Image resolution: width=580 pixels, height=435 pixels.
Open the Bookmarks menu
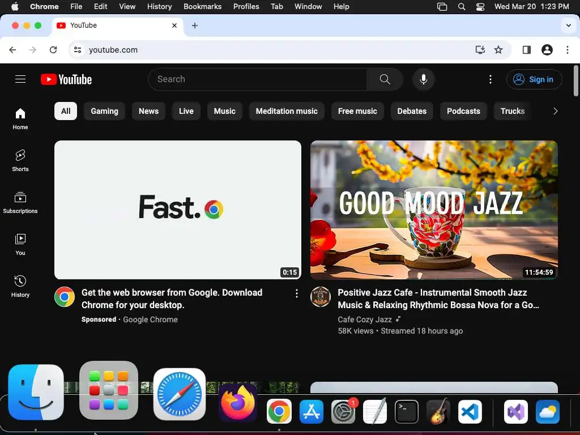pyautogui.click(x=202, y=7)
